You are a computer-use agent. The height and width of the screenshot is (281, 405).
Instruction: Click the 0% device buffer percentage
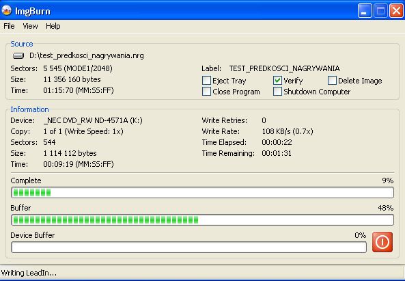(x=361, y=235)
